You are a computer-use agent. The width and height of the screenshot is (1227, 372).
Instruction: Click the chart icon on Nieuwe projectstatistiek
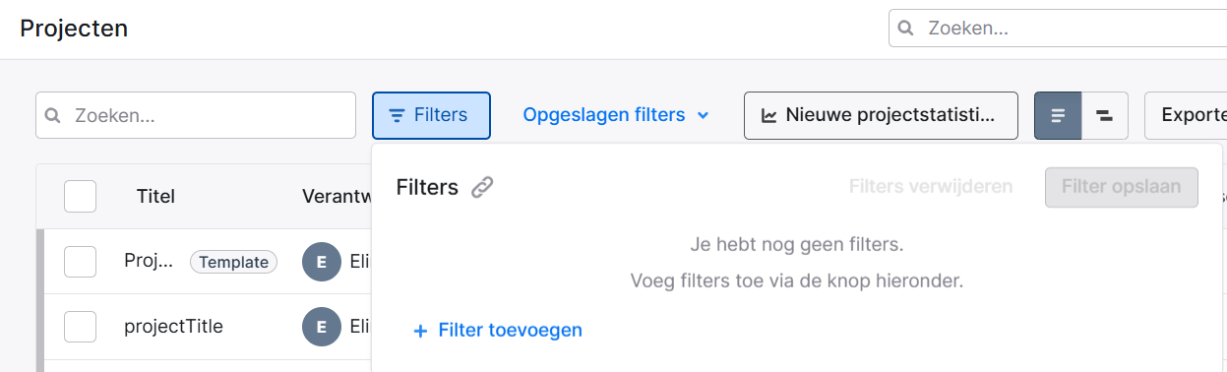(769, 116)
